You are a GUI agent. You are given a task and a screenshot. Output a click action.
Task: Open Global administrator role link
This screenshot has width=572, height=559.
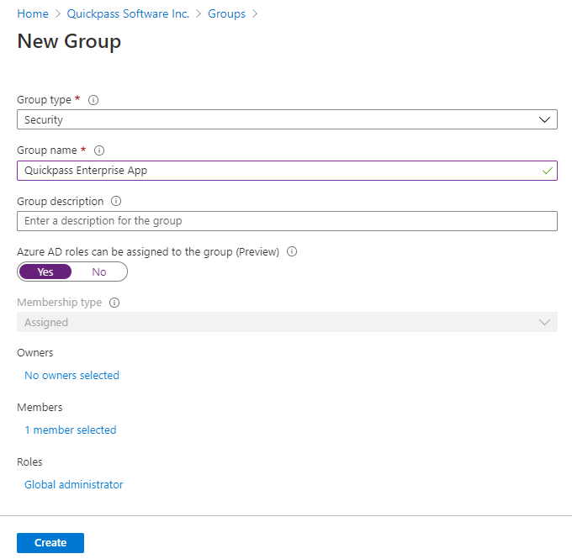tap(74, 485)
